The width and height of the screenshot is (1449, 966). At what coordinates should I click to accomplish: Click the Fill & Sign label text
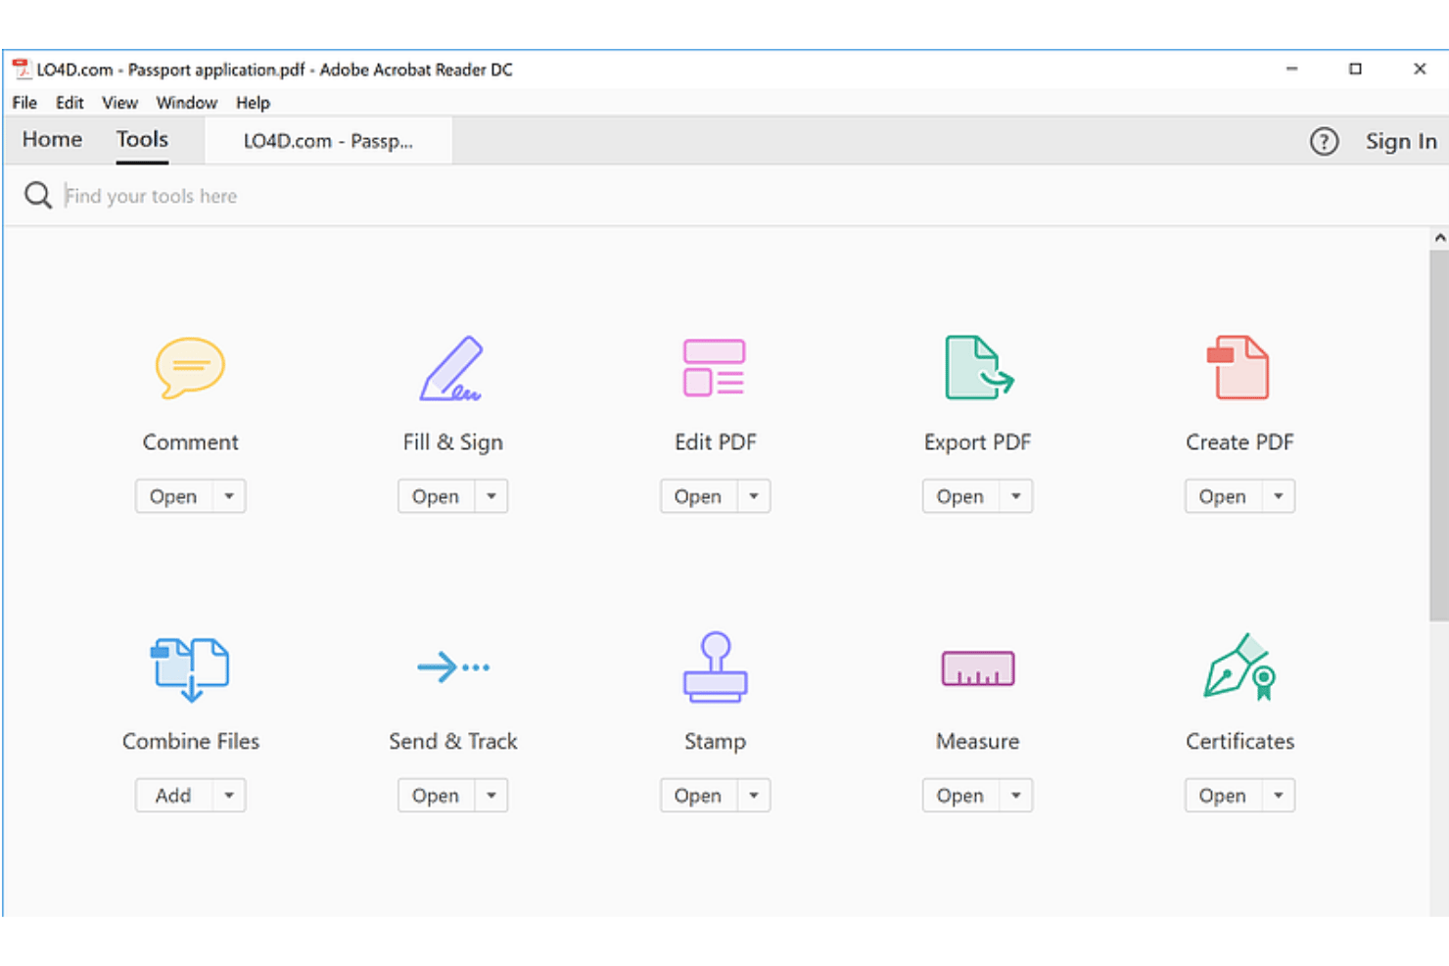[x=452, y=442]
